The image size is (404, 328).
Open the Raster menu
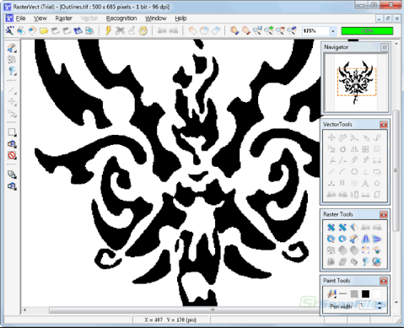tap(63, 19)
